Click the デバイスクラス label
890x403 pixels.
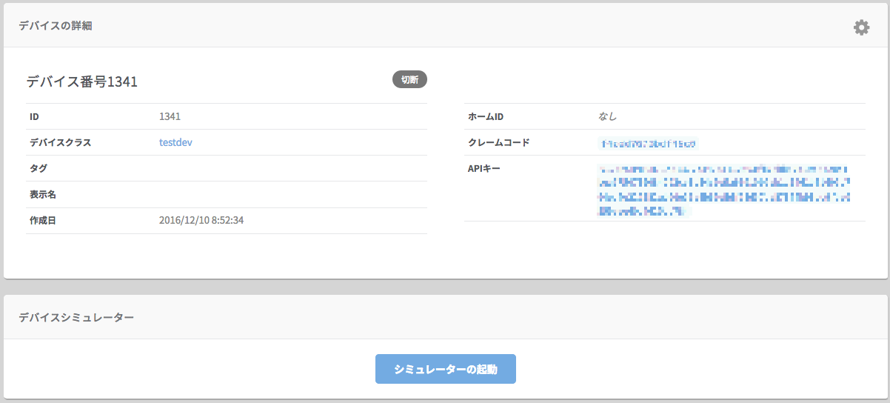tap(61, 142)
